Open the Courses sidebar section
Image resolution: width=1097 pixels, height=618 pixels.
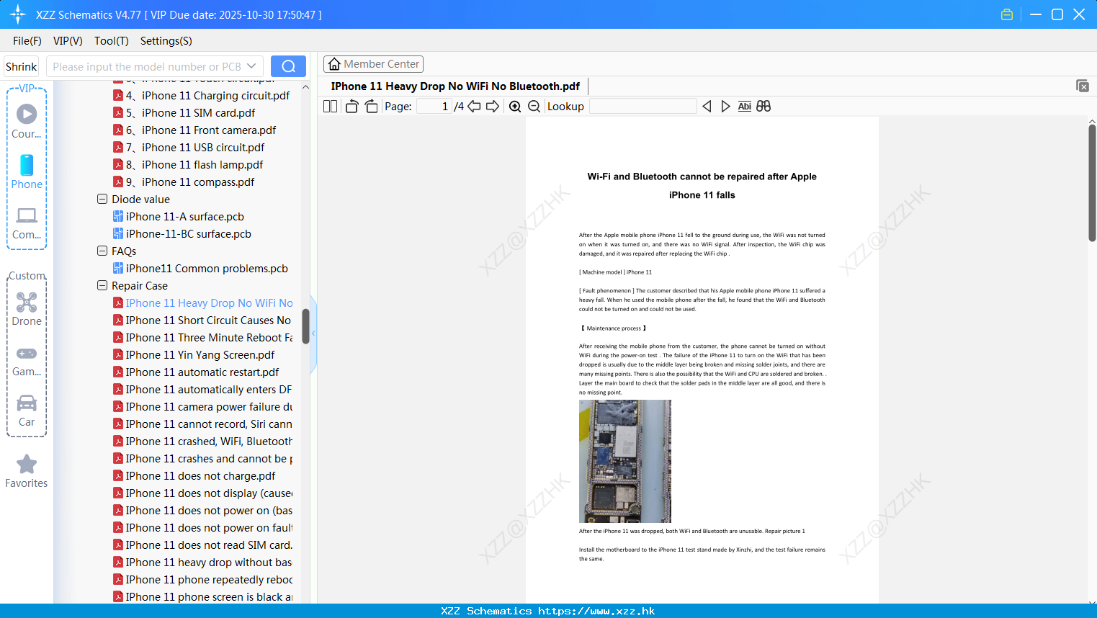(x=27, y=121)
